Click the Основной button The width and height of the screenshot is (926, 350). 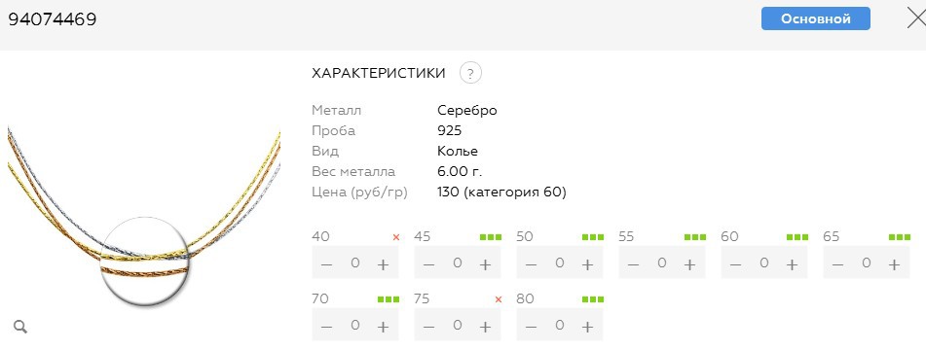[x=816, y=18]
